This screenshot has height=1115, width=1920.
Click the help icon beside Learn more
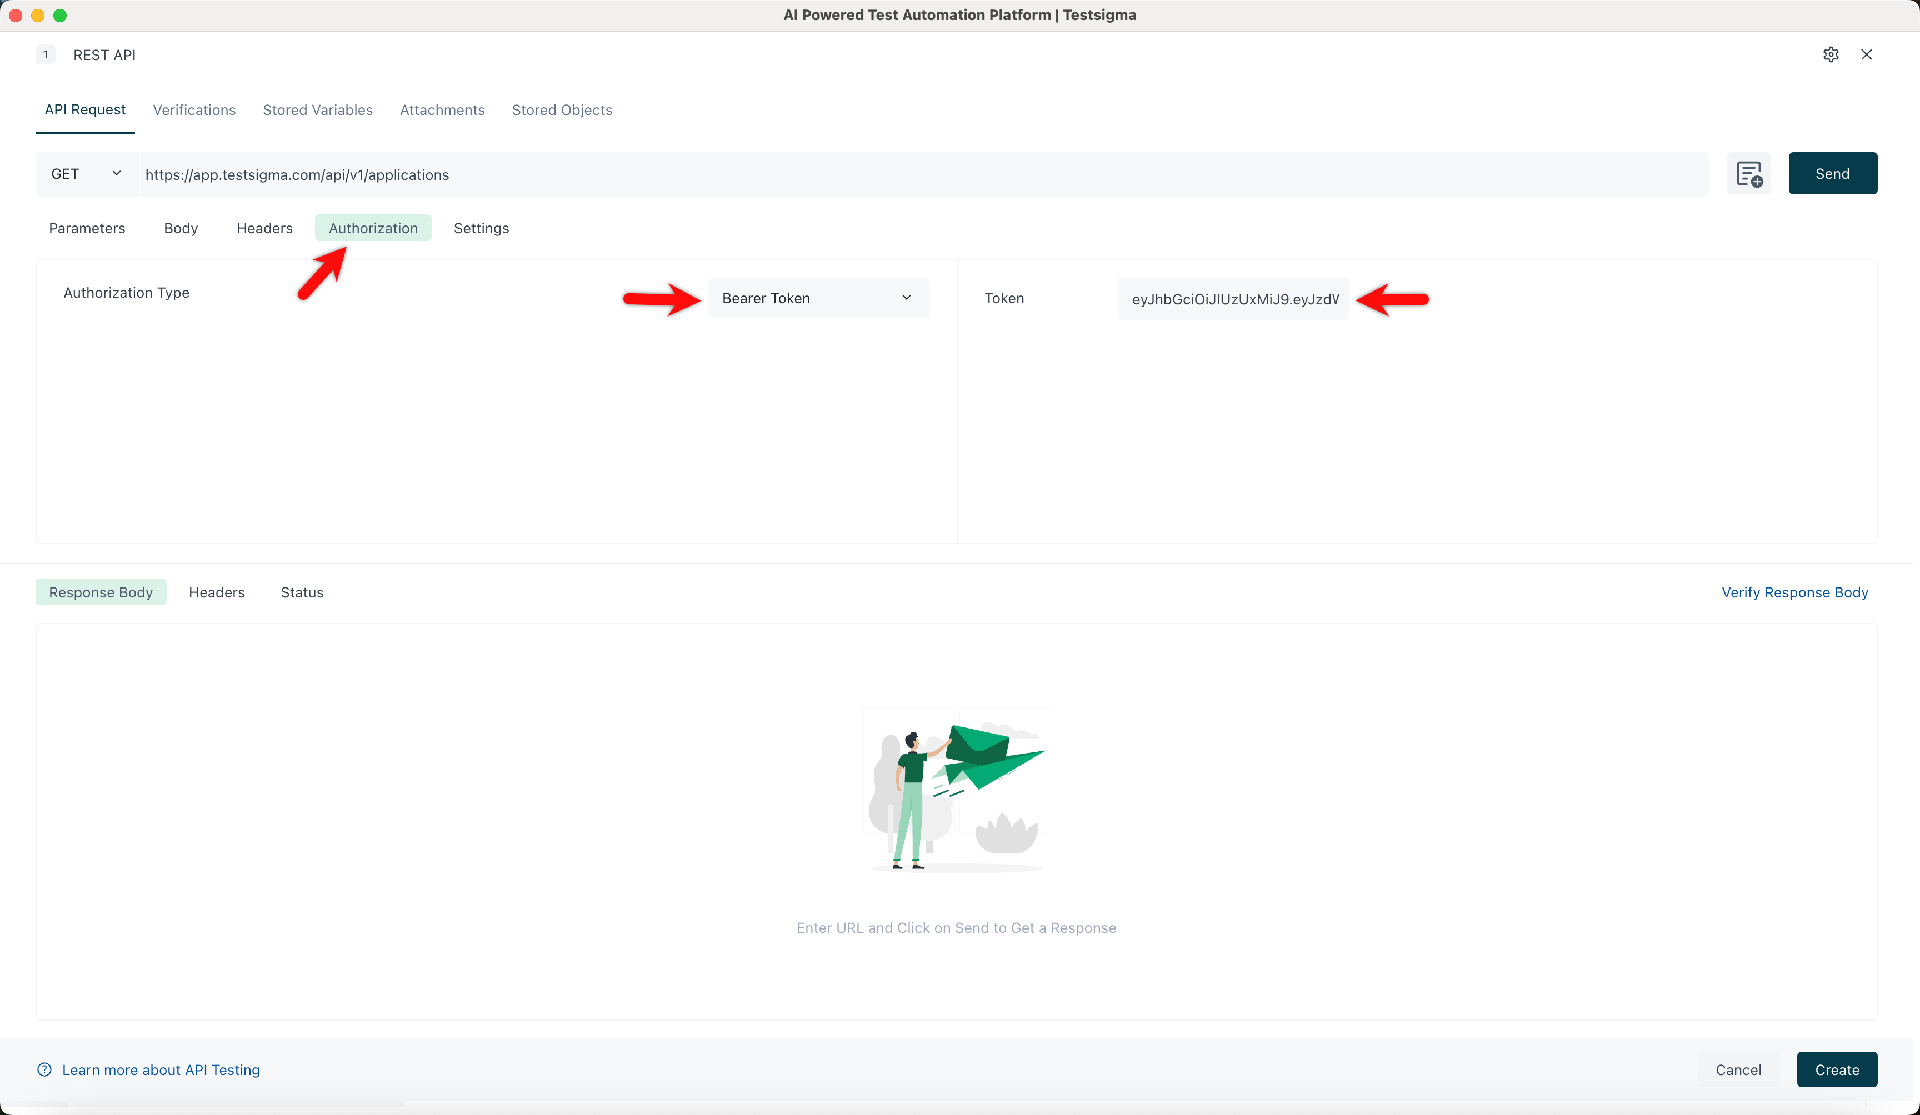pyautogui.click(x=44, y=1069)
